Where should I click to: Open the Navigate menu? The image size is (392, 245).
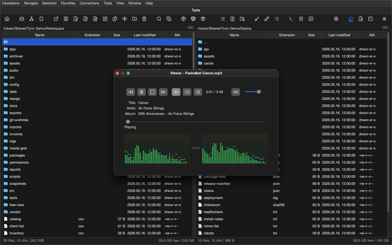(x=31, y=3)
